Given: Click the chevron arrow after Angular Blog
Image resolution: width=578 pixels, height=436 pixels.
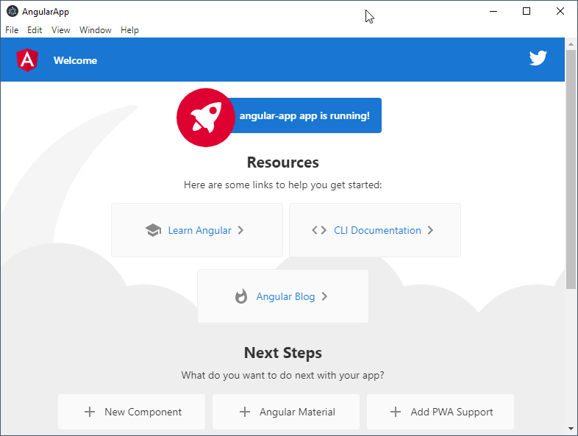Looking at the screenshot, I should (324, 296).
